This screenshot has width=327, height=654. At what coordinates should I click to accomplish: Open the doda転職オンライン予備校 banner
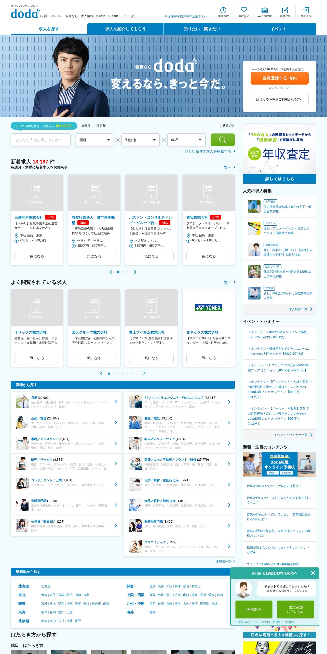[280, 464]
